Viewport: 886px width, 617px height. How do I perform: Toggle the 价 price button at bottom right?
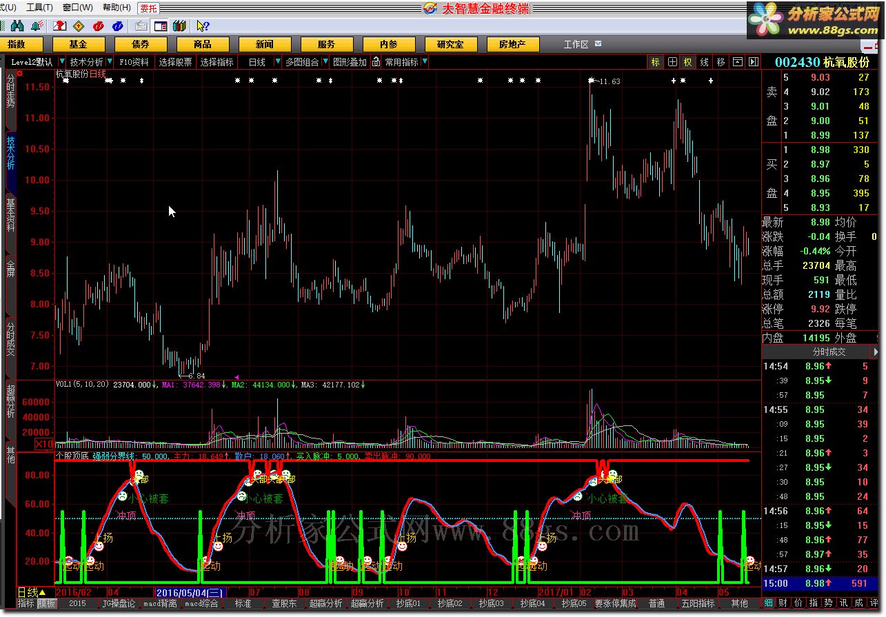[798, 603]
